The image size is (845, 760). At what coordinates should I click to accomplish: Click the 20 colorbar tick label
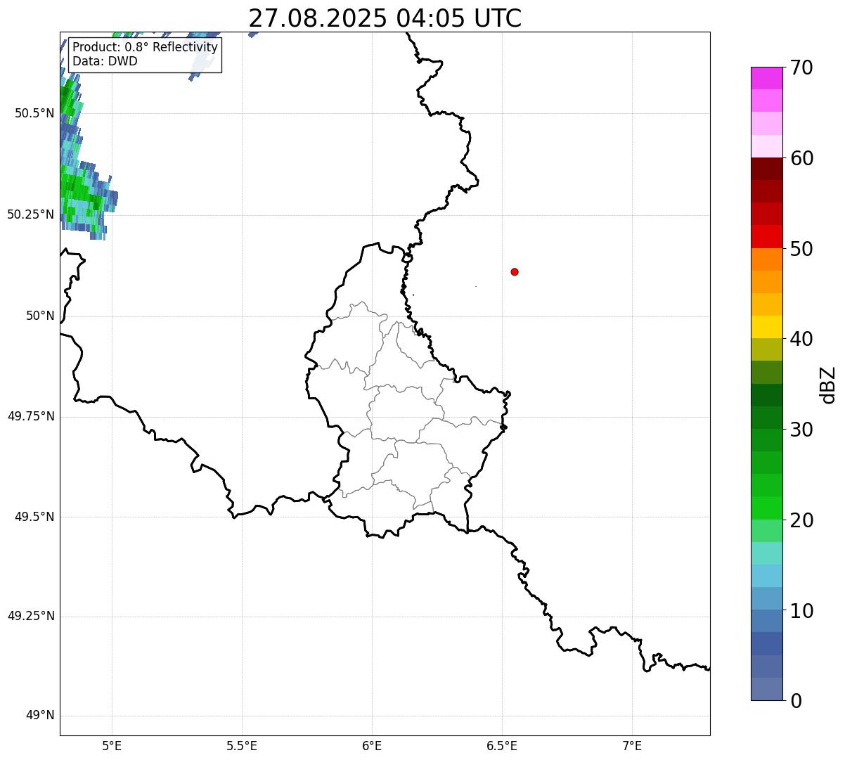click(802, 520)
